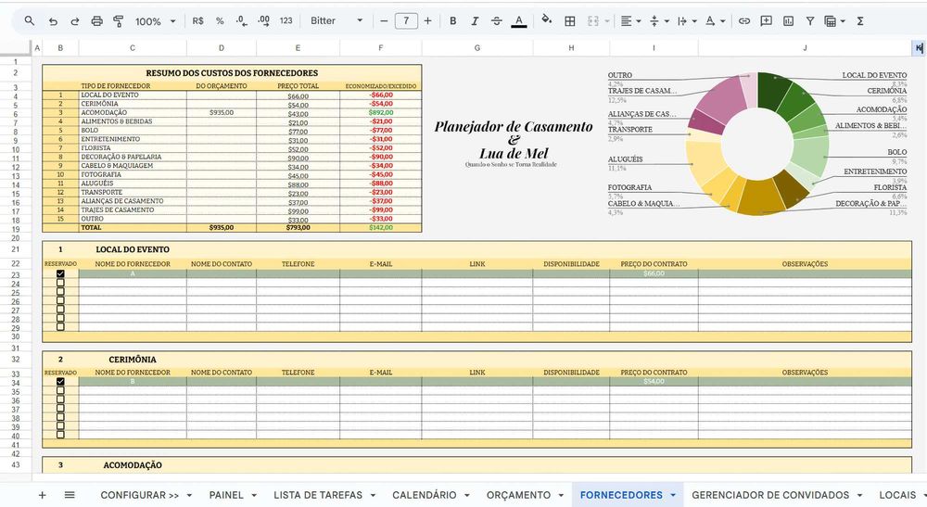Open the functions sigma menu
The width and height of the screenshot is (927, 507).
860,20
